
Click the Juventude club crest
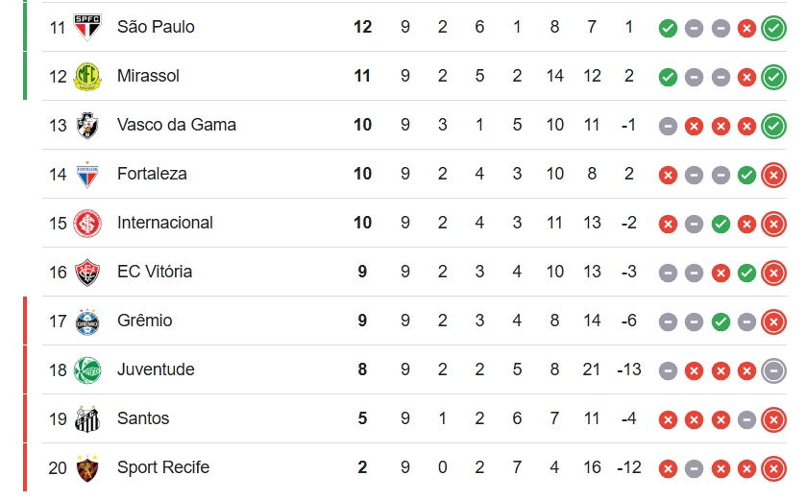click(87, 370)
